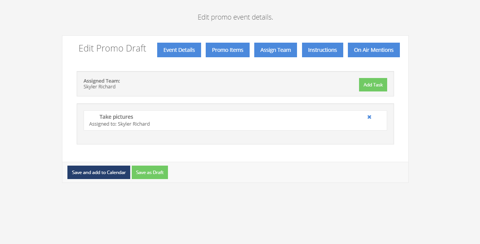Viewport: 480px width, 244px height.
Task: Go to the Assign Team tab
Action: pos(275,50)
